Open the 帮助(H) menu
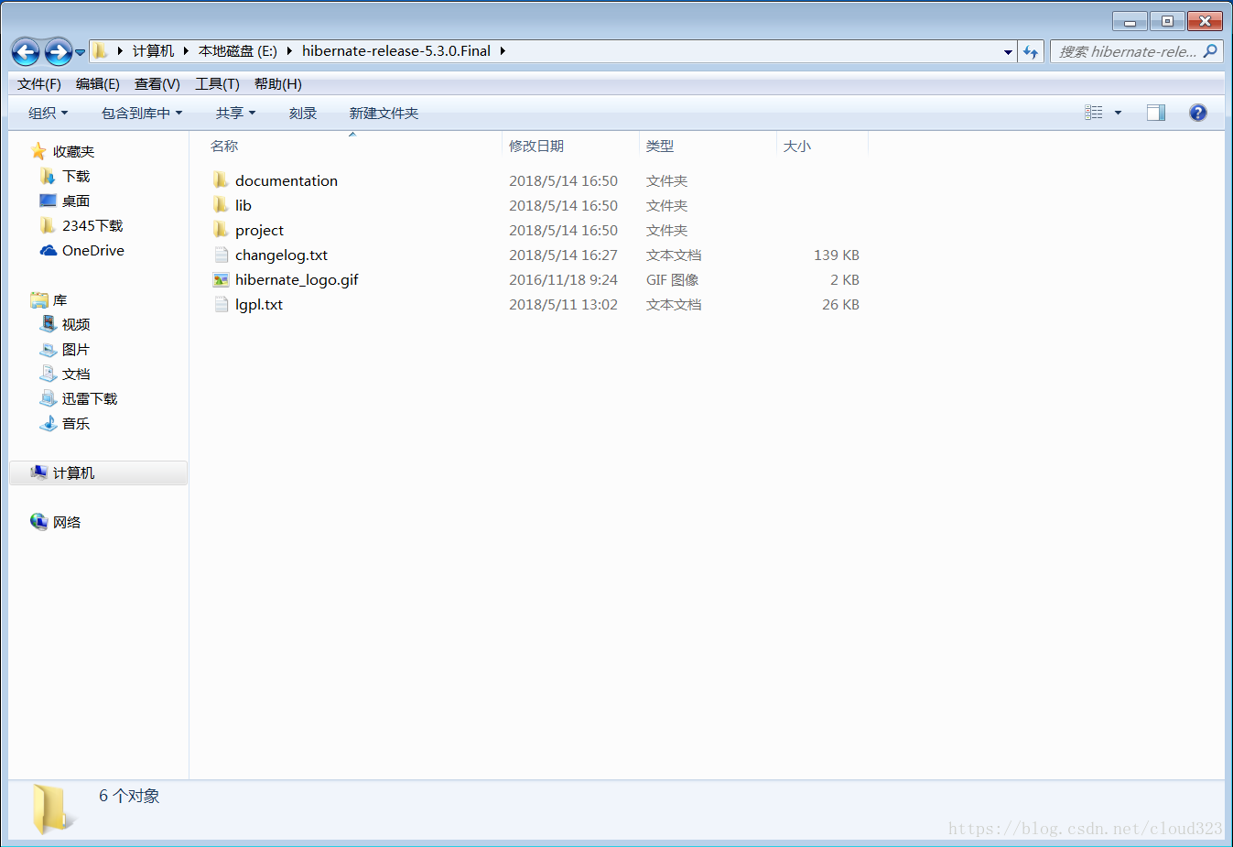Viewport: 1233px width, 847px height. (278, 84)
